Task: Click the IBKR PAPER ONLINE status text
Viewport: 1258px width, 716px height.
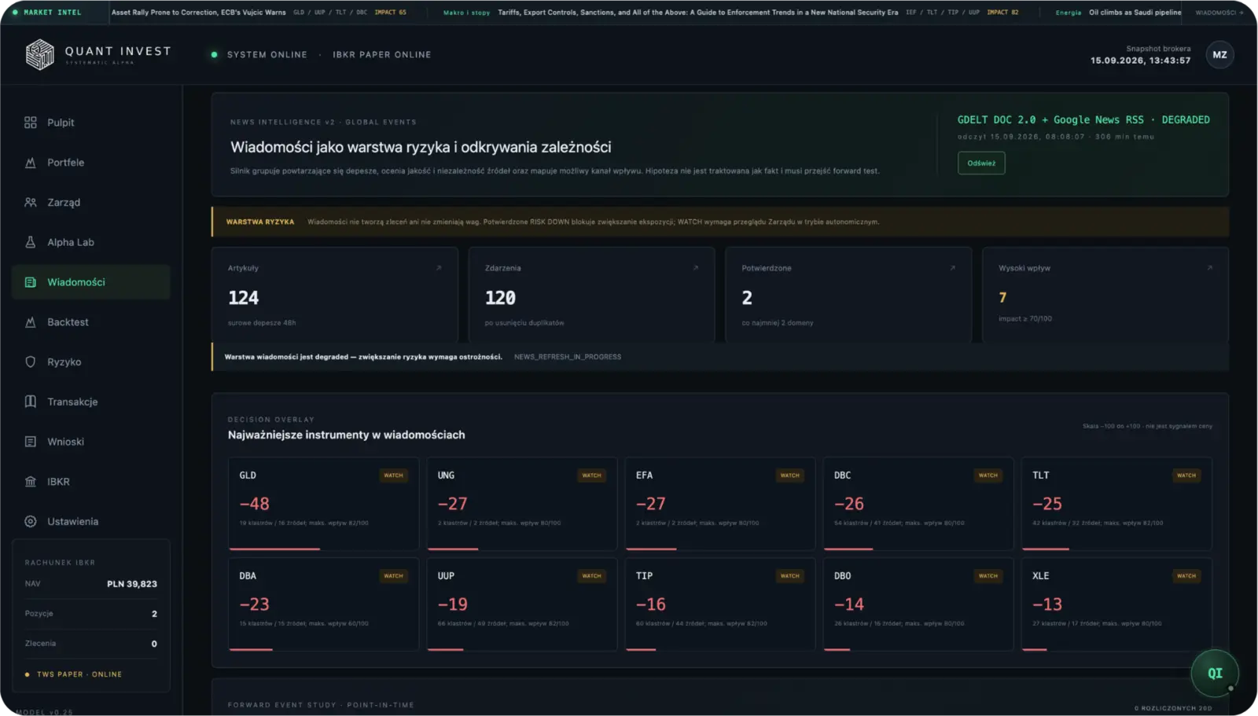Action: tap(382, 55)
